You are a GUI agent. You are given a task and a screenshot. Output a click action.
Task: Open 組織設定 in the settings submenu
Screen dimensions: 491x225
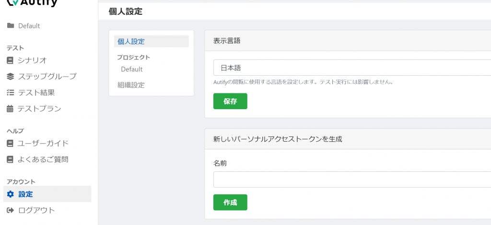click(x=131, y=85)
